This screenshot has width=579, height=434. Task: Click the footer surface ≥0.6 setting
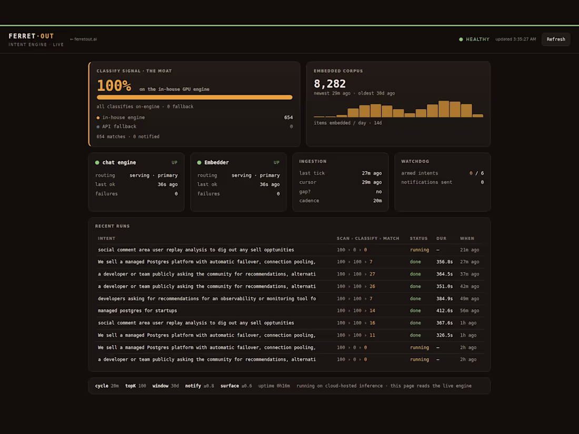point(236,386)
